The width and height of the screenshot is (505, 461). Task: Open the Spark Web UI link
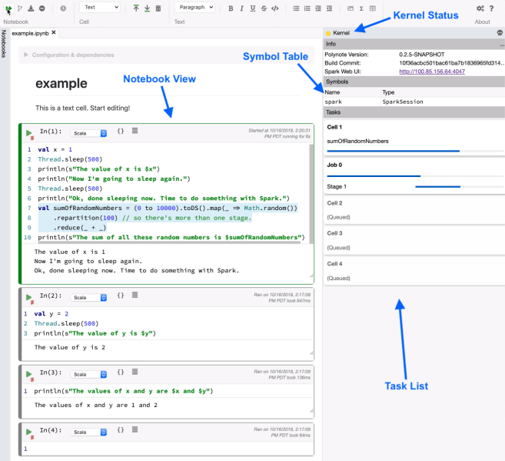tap(432, 72)
